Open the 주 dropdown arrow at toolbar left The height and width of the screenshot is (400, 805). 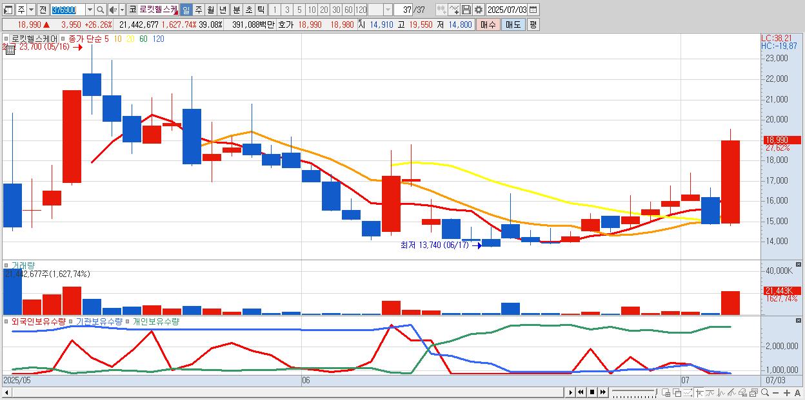coord(31,10)
